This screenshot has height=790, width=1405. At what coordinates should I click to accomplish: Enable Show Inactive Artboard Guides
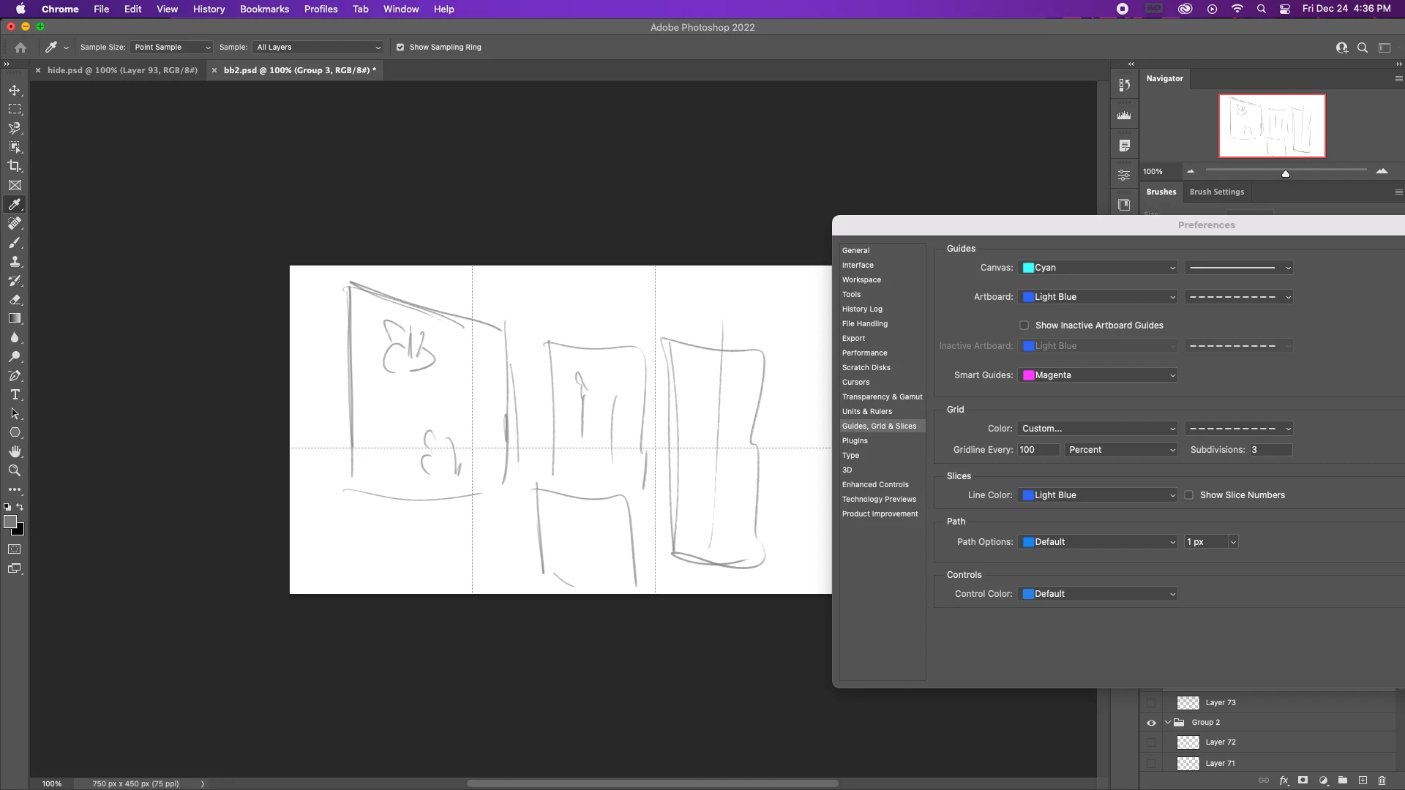pyautogui.click(x=1024, y=326)
